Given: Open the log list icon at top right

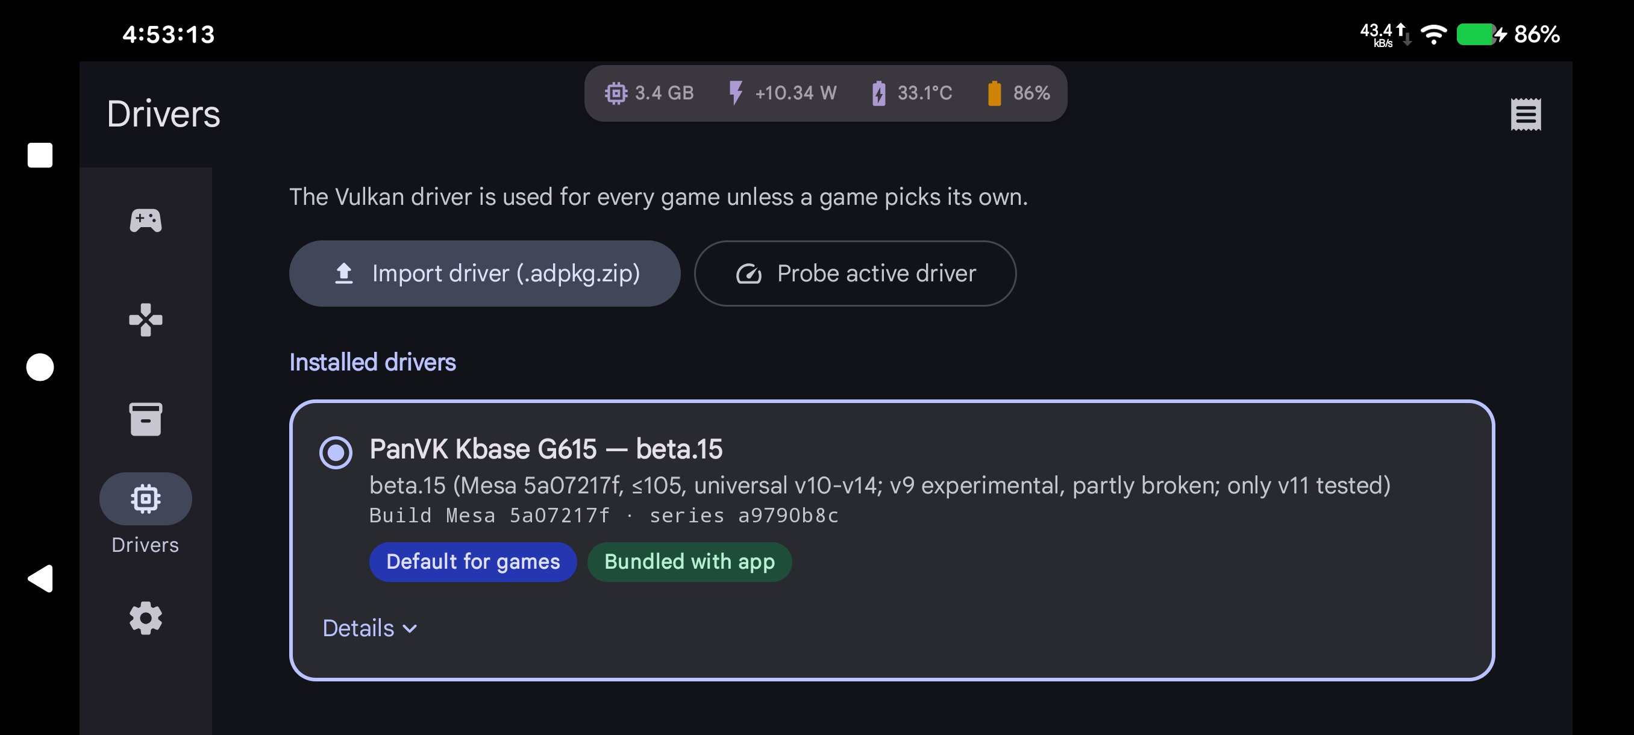Looking at the screenshot, I should point(1526,114).
